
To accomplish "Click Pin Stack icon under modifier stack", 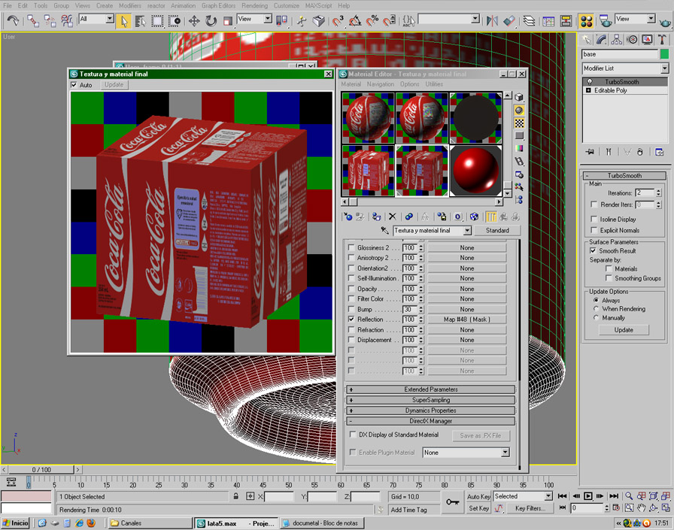I will point(590,152).
